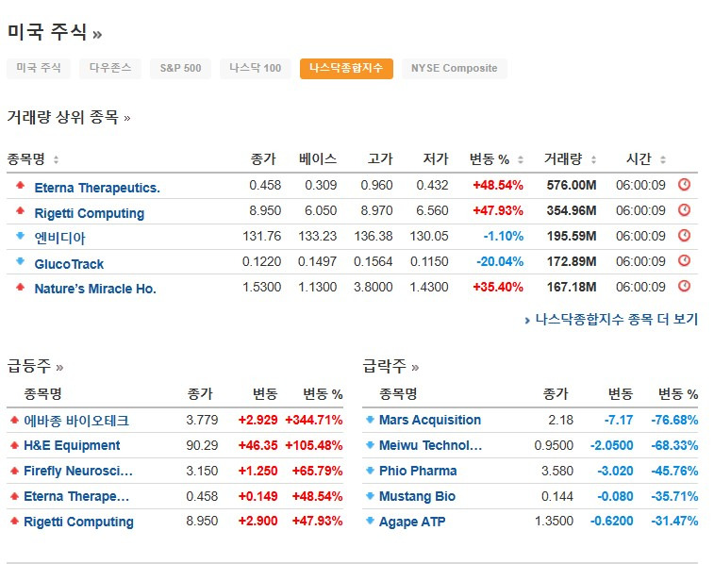
Task: Click the 베이스 column header
Action: (x=317, y=159)
